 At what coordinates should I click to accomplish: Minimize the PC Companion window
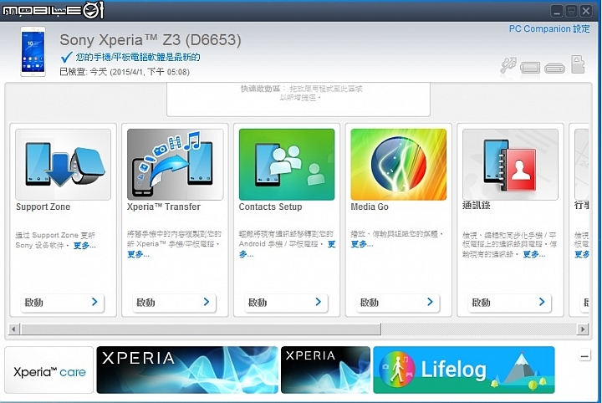(x=557, y=11)
